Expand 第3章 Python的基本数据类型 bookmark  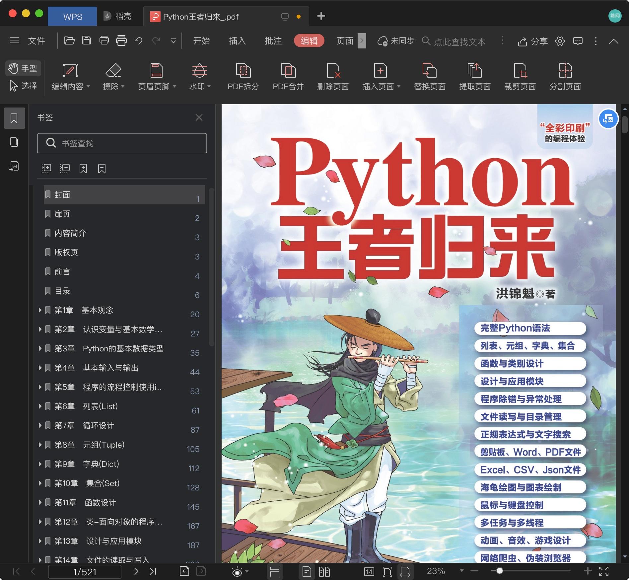click(x=40, y=348)
